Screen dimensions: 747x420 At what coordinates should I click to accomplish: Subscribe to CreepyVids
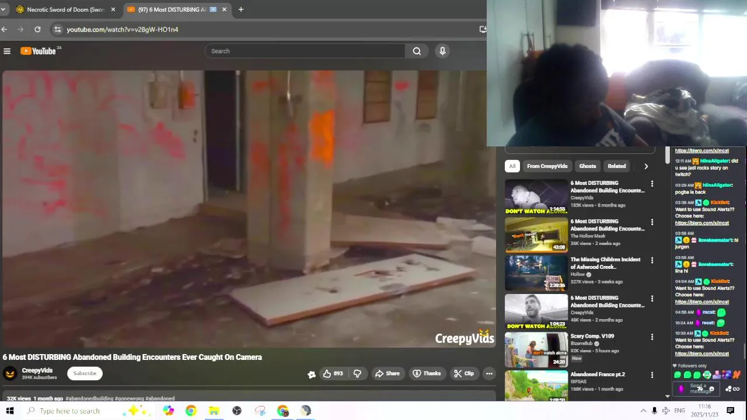point(85,373)
